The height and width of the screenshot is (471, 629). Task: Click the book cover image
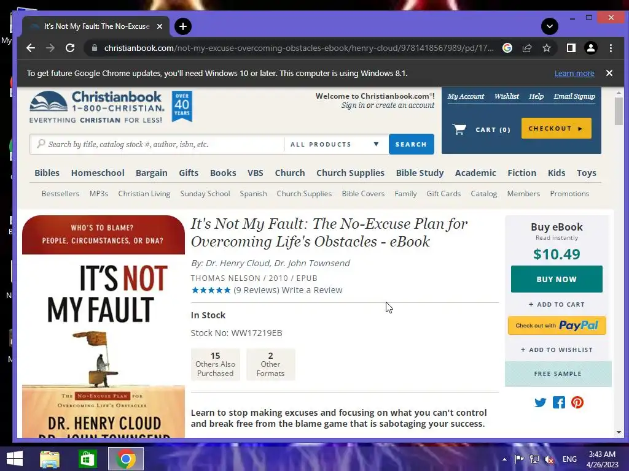pyautogui.click(x=103, y=326)
